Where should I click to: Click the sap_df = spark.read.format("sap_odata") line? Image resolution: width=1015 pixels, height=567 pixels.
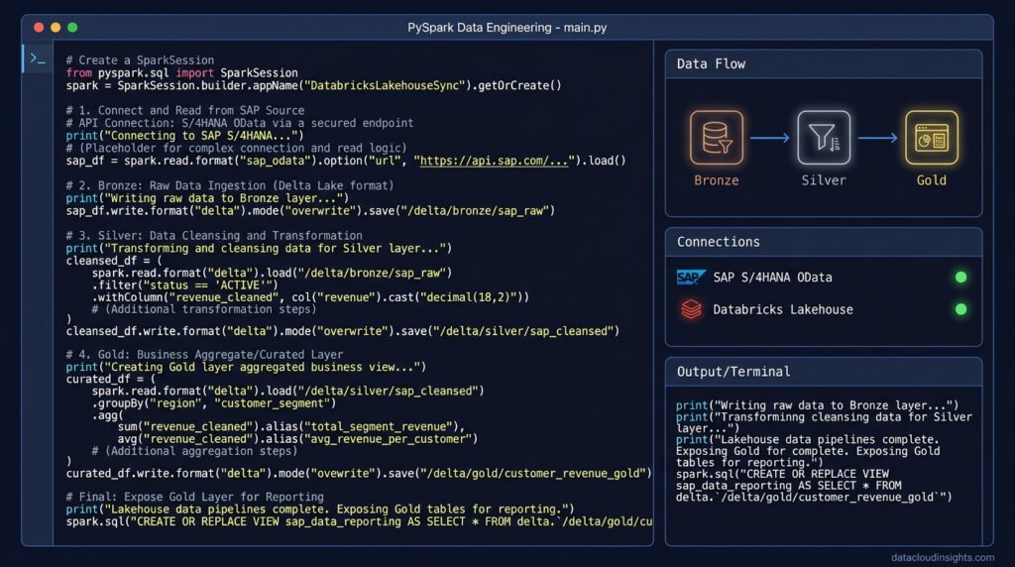(x=346, y=161)
